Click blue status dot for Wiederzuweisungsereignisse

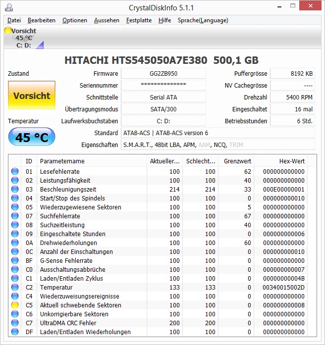click(x=15, y=296)
